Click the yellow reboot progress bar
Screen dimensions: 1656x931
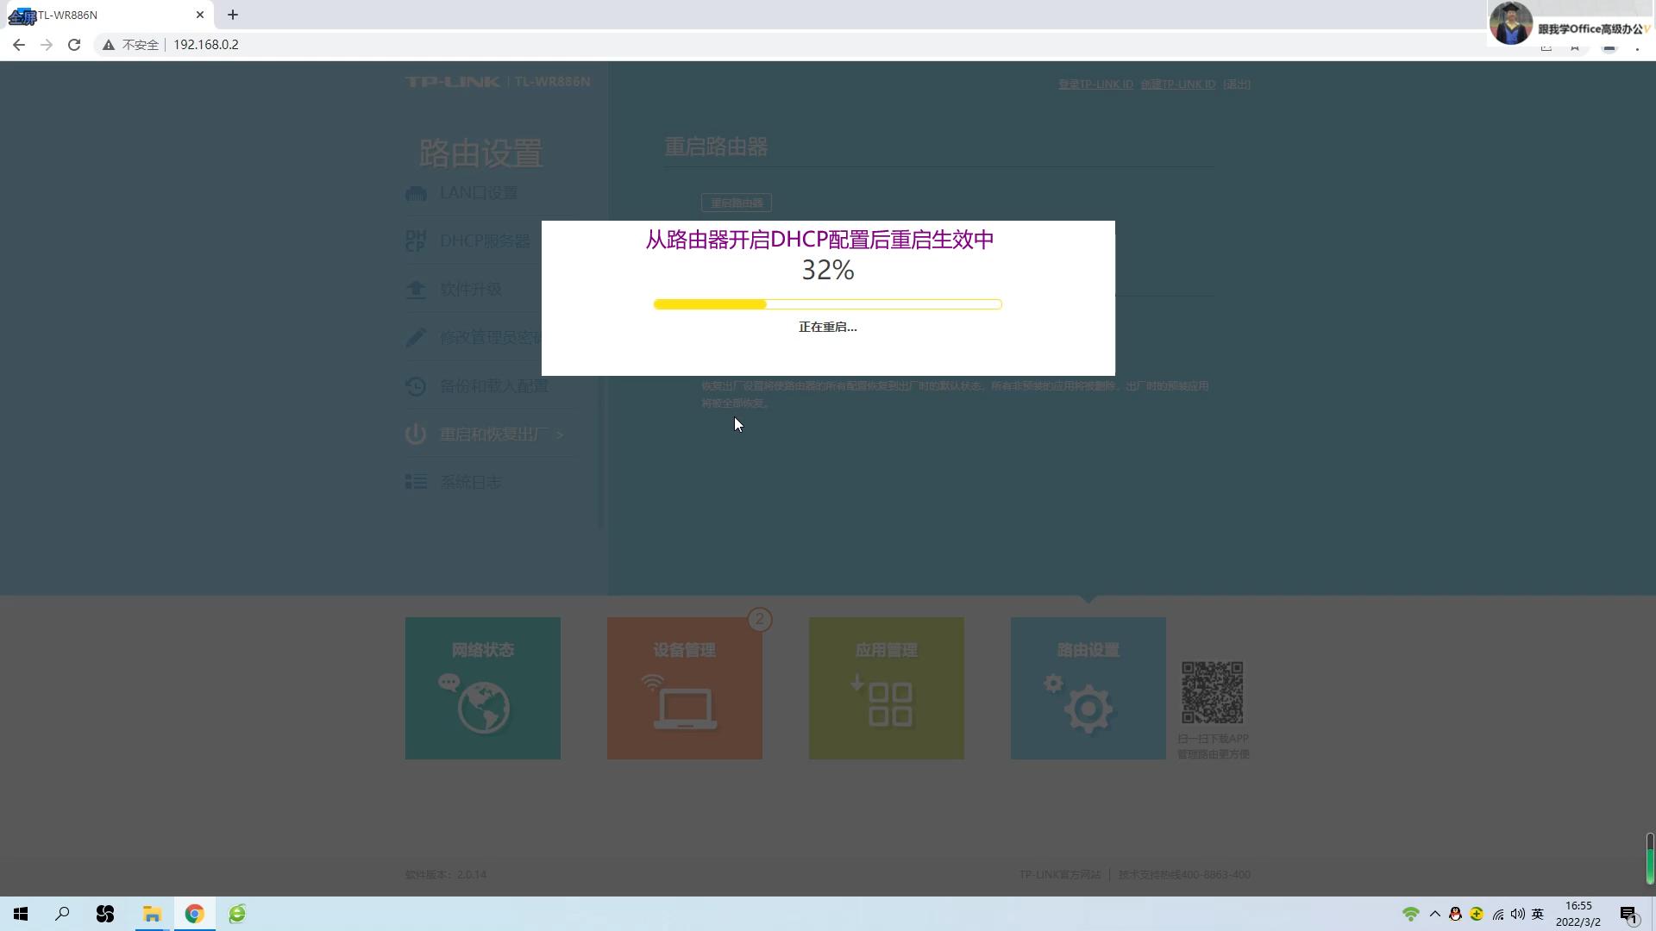point(708,303)
